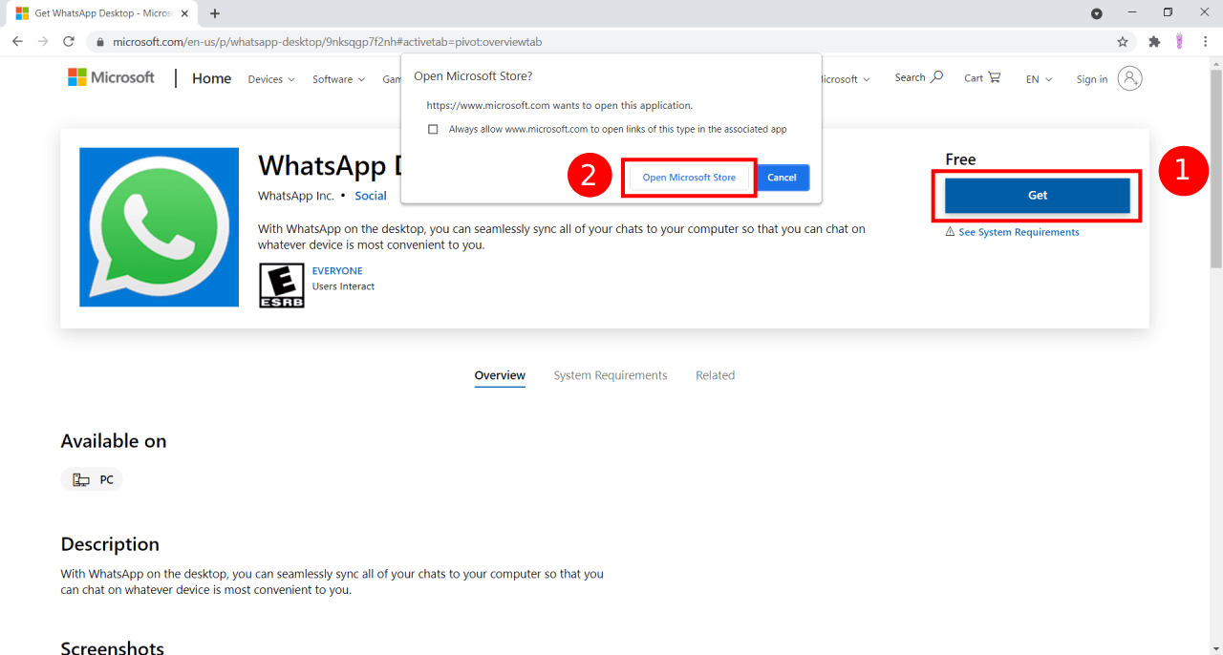Click the profile dropdown icon near window controls
This screenshot has height=655, width=1223.
[x=1097, y=13]
